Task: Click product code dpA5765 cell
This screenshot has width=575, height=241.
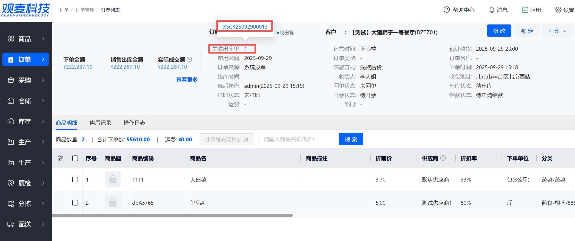Action: (x=143, y=203)
